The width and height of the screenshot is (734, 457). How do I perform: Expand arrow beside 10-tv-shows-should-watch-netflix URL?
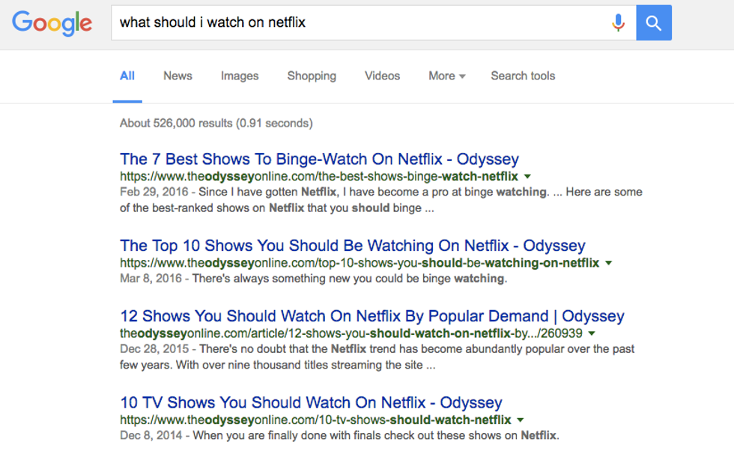point(521,420)
